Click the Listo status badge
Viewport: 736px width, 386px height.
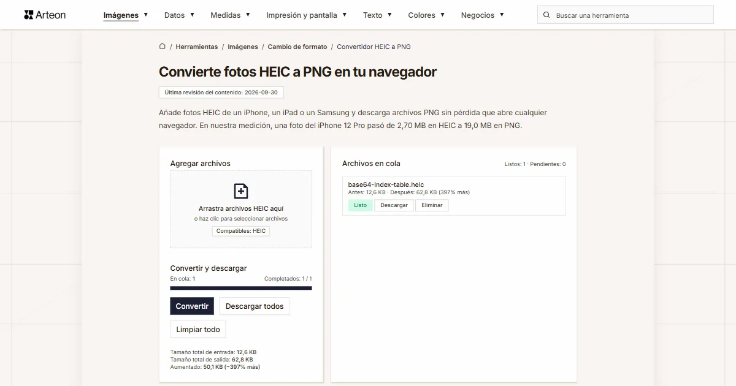pyautogui.click(x=361, y=205)
